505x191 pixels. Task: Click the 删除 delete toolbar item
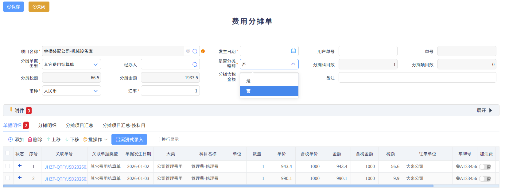tap(35, 139)
